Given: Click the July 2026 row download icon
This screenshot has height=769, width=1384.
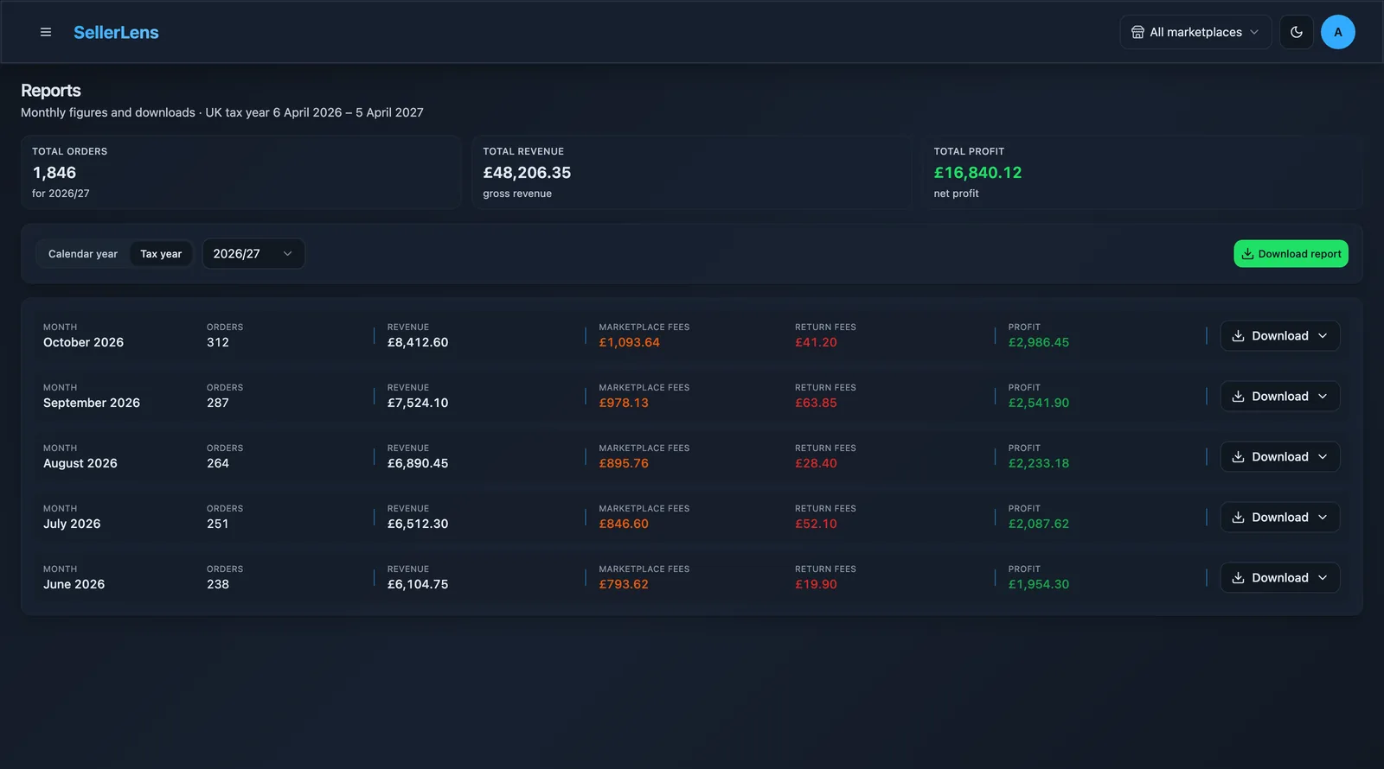Looking at the screenshot, I should point(1238,518).
